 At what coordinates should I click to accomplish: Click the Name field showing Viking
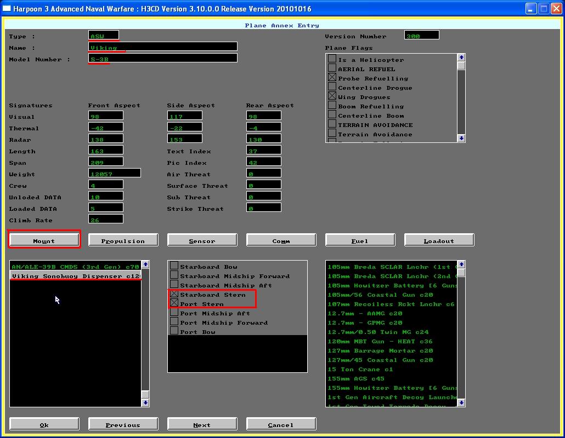point(163,47)
